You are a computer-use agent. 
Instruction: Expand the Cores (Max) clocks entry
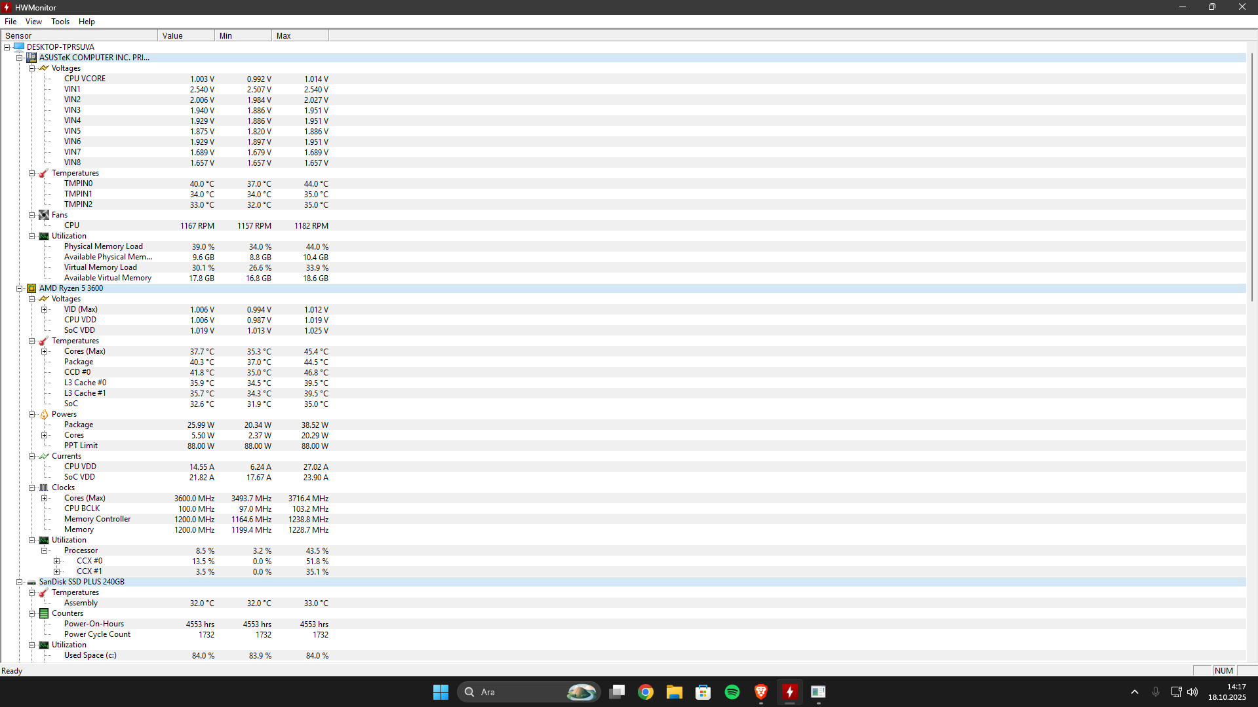pos(45,498)
